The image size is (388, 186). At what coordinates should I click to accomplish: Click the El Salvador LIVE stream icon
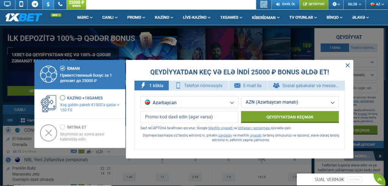point(74,152)
